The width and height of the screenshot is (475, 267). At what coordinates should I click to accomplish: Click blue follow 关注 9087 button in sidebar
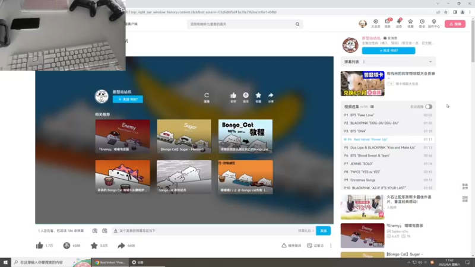pos(388,50)
